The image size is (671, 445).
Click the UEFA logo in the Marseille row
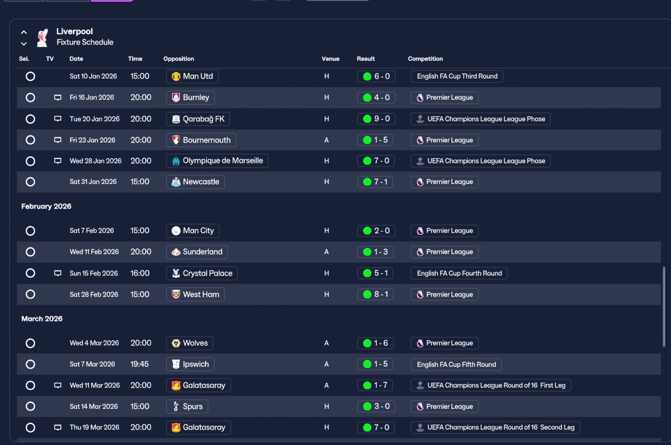pyautogui.click(x=420, y=161)
